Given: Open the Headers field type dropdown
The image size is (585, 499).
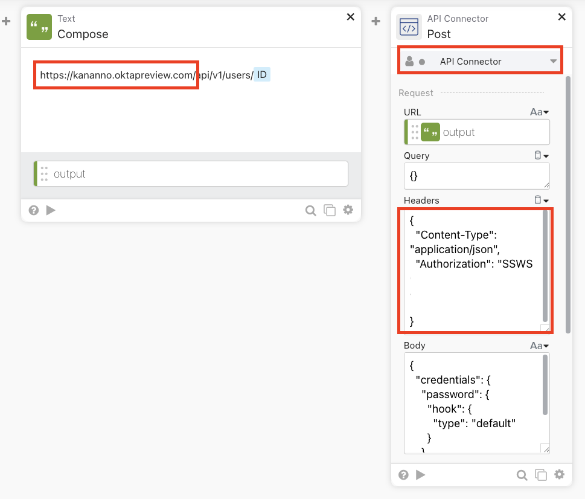Looking at the screenshot, I should [542, 201].
